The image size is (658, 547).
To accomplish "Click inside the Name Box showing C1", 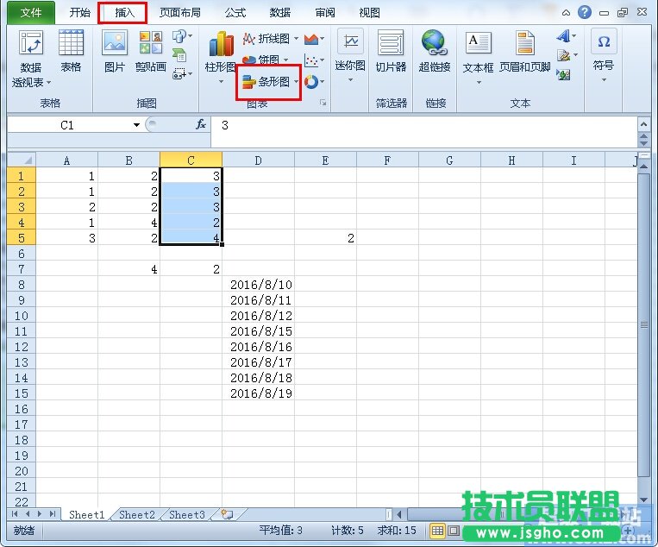I will coord(67,125).
